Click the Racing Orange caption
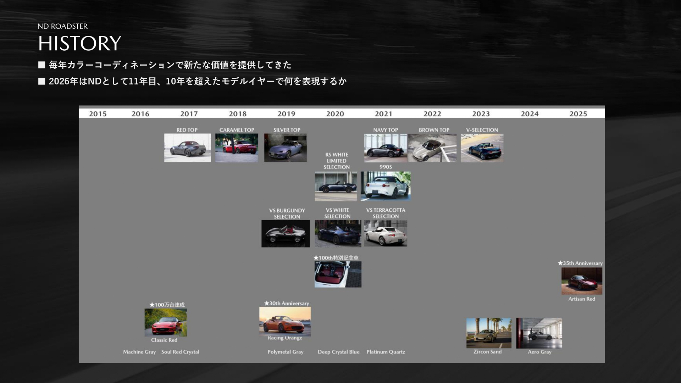This screenshot has height=383, width=681. (285, 338)
